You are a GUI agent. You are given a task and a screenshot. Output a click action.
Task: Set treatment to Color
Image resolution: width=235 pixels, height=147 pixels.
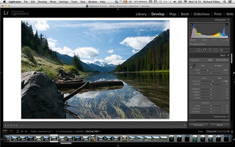(210, 60)
